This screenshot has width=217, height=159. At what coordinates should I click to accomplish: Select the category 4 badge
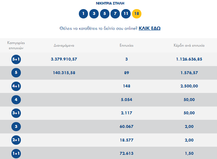(x=16, y=100)
